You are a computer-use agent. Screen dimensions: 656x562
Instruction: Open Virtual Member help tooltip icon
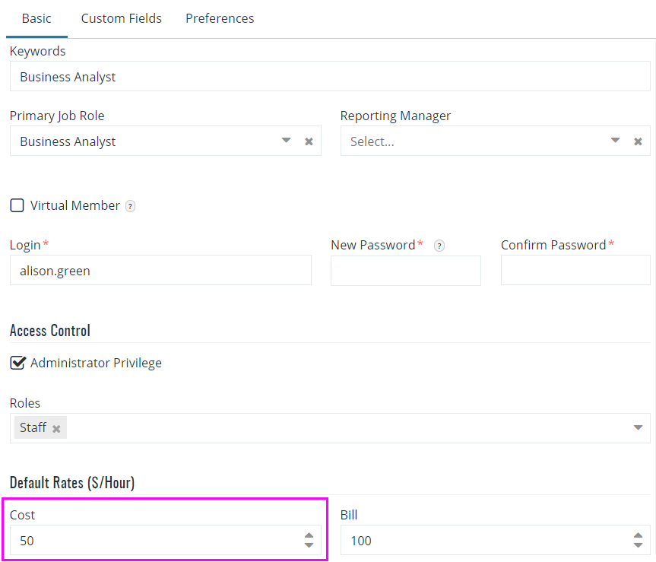coord(131,206)
